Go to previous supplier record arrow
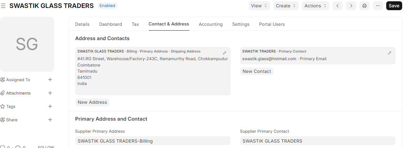406x148 pixels. coord(338,6)
